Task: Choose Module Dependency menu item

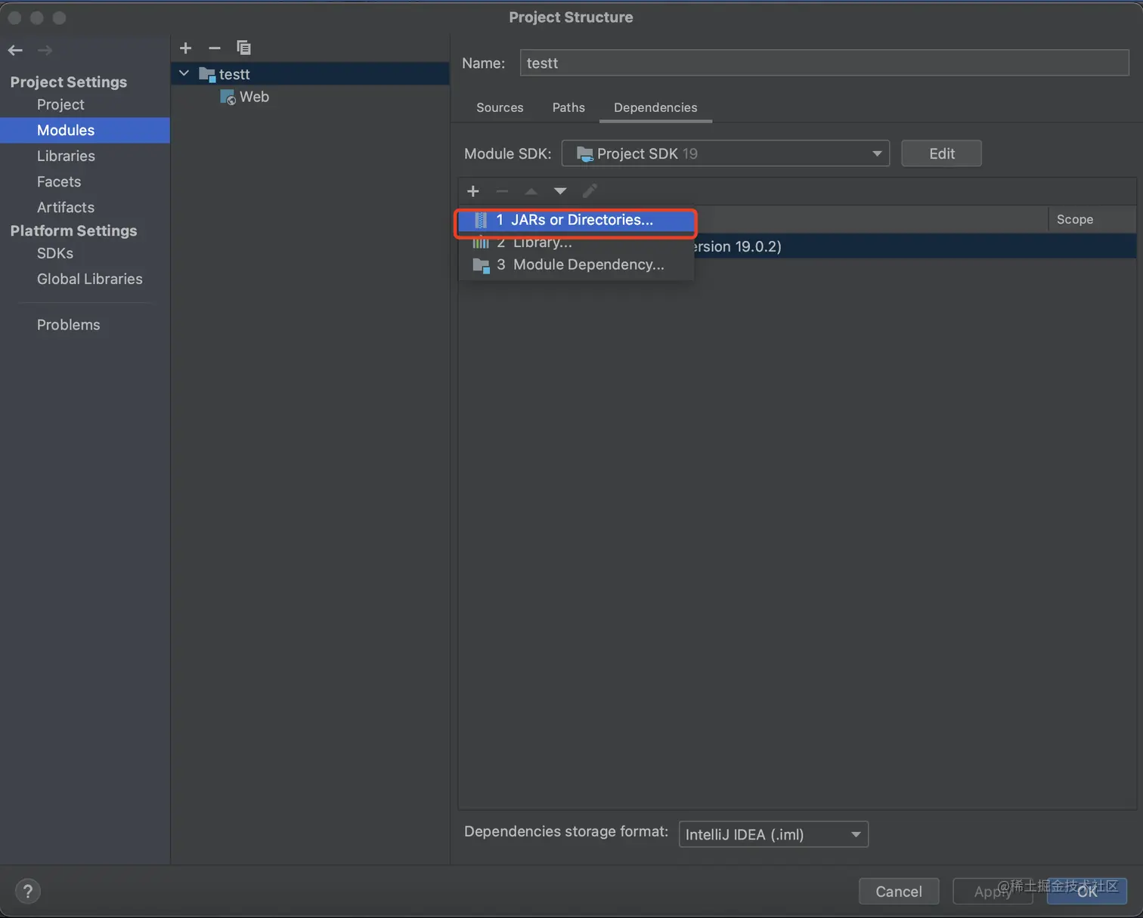Action: [576, 264]
